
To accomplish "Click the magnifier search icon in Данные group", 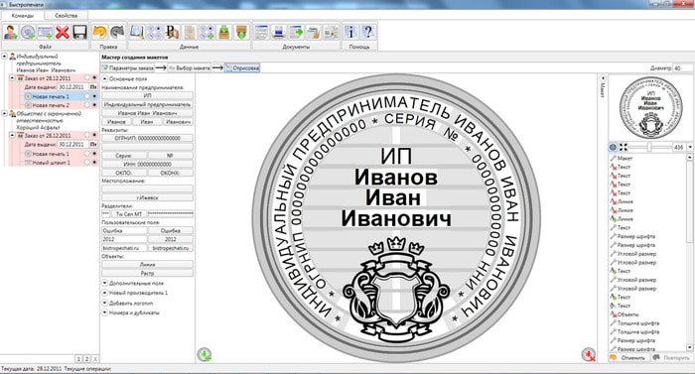I will (x=137, y=33).
